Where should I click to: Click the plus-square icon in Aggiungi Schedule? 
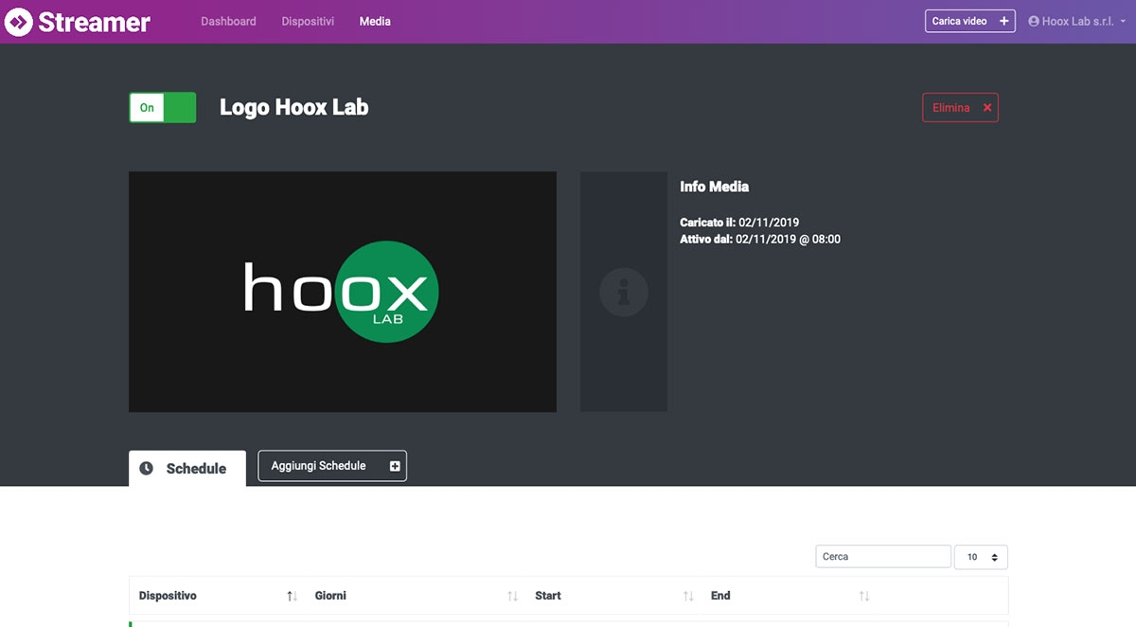(395, 466)
